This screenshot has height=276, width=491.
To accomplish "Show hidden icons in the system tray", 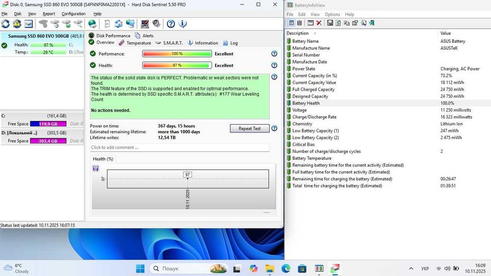I will 411,269.
